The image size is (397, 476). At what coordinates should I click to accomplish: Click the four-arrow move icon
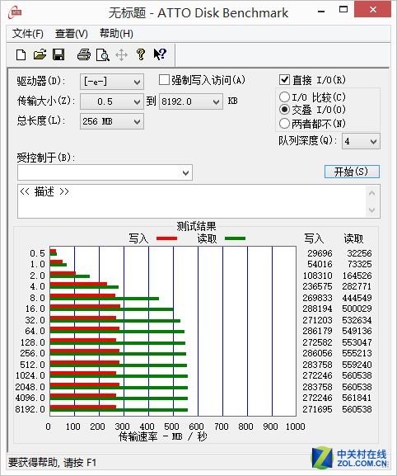pyautogui.click(x=122, y=55)
